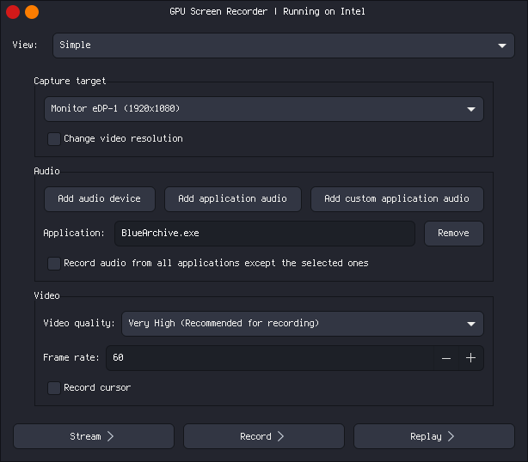Open the Stream settings page
The height and width of the screenshot is (462, 528).
[x=93, y=436]
